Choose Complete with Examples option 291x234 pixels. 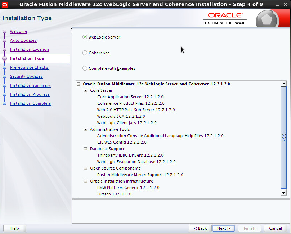pyautogui.click(x=85, y=68)
